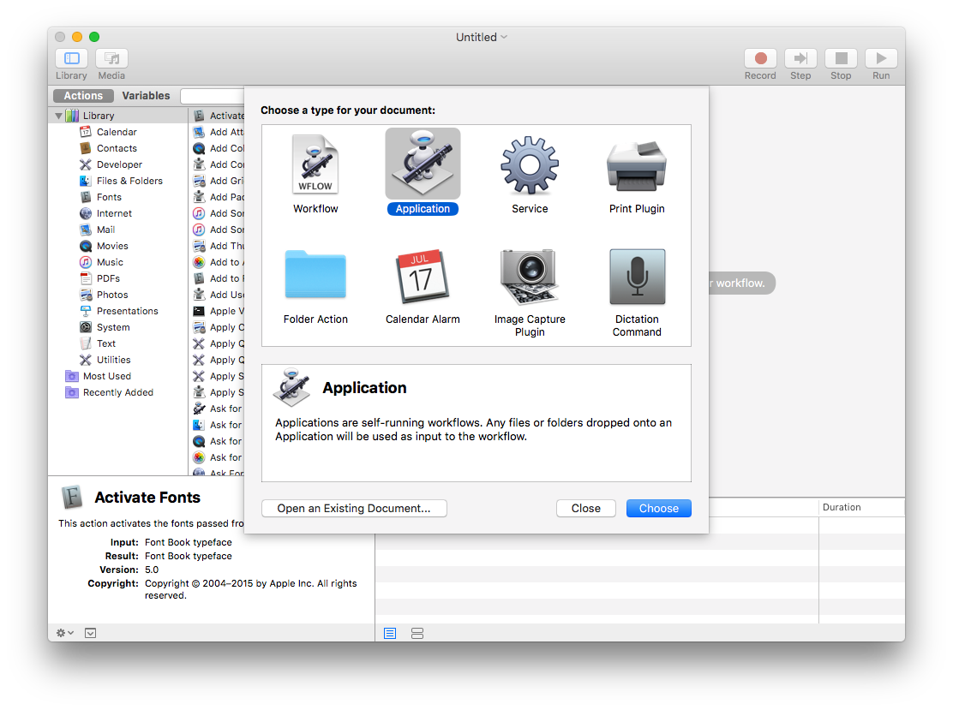This screenshot has width=953, height=710.
Task: Collapse the Library disclosure triangle
Action: coord(58,116)
